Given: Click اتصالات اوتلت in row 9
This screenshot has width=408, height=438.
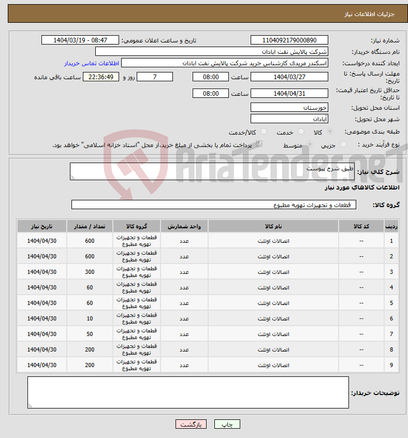Looking at the screenshot, I should pos(273,366).
